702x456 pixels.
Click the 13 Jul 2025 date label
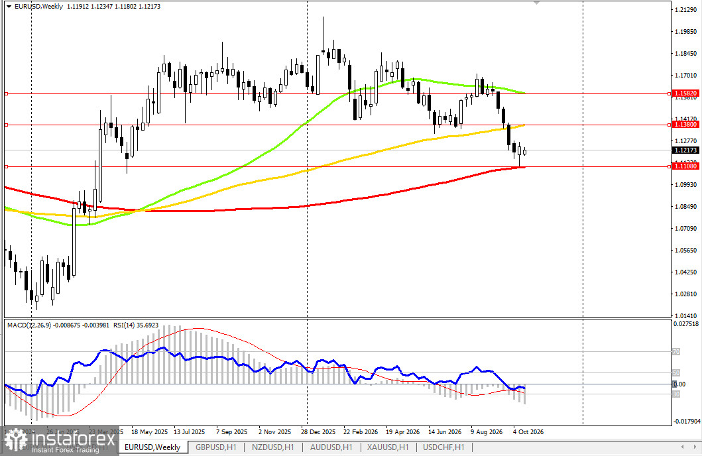click(x=189, y=432)
